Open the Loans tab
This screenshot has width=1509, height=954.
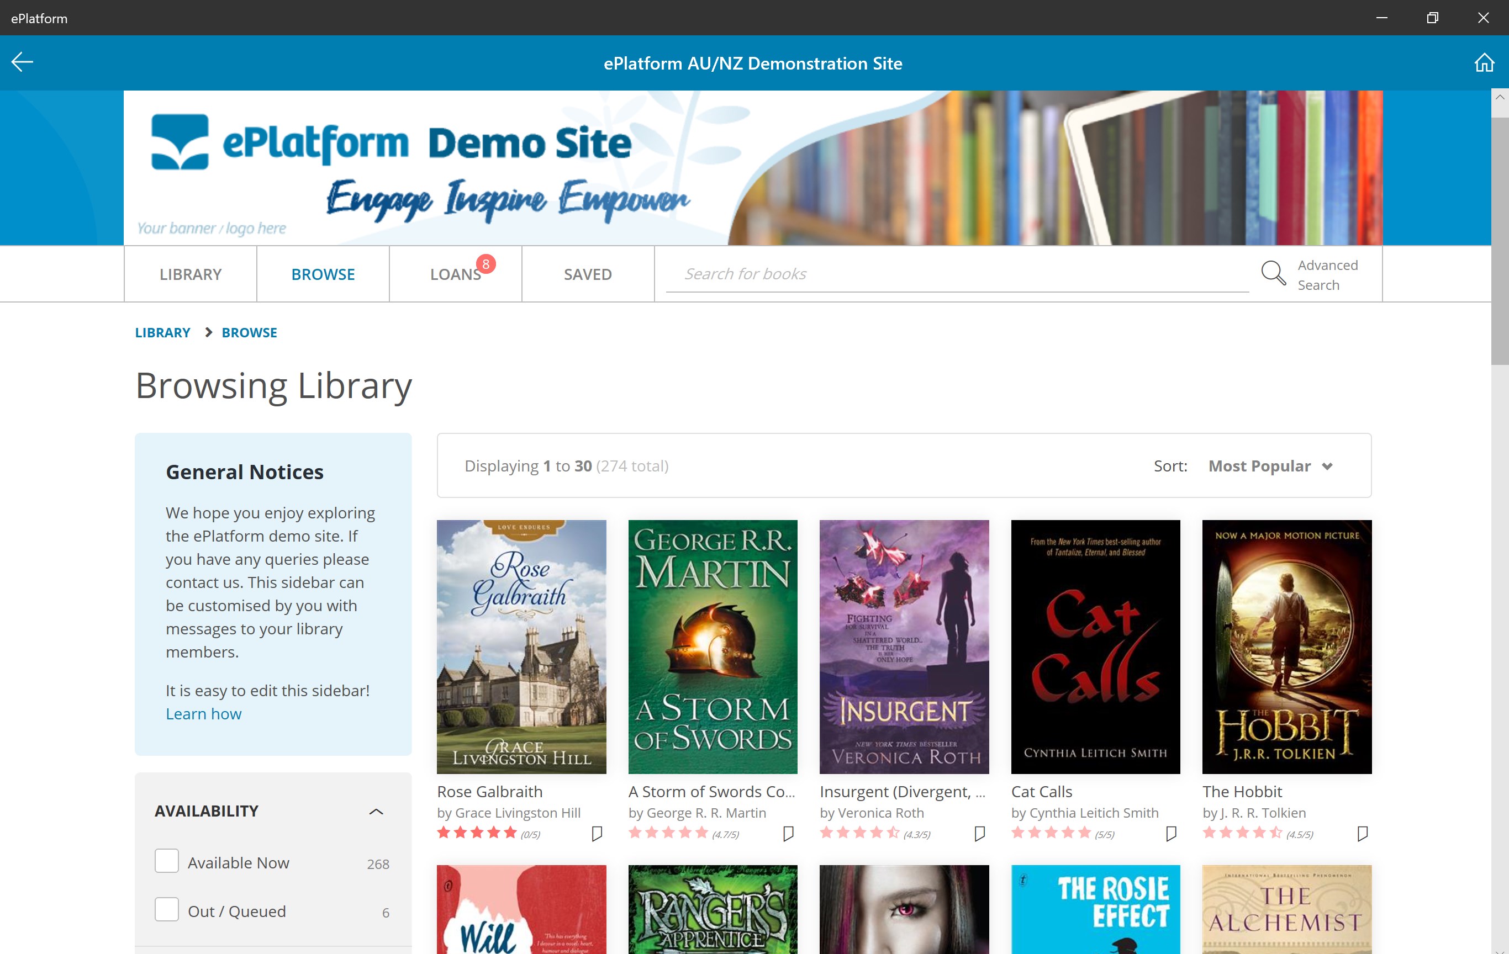pos(456,274)
